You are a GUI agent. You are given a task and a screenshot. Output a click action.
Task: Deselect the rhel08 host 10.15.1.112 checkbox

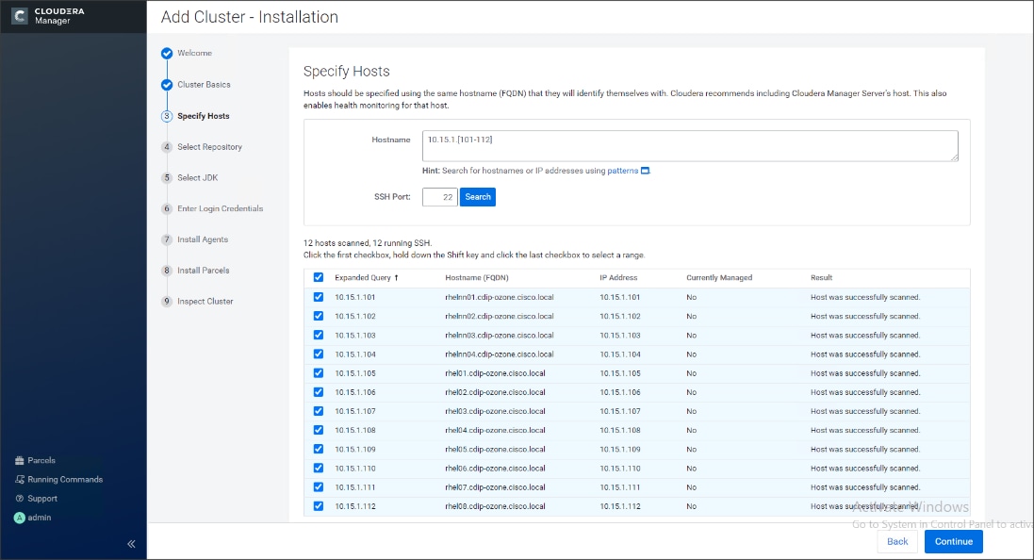pos(318,506)
